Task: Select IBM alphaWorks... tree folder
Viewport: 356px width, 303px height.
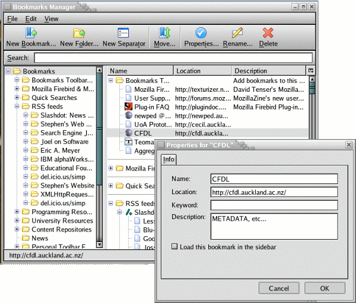Action: pyautogui.click(x=67, y=159)
